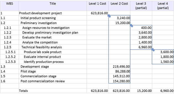
Task: Click Identify production process cell
Action: [x=53, y=62]
